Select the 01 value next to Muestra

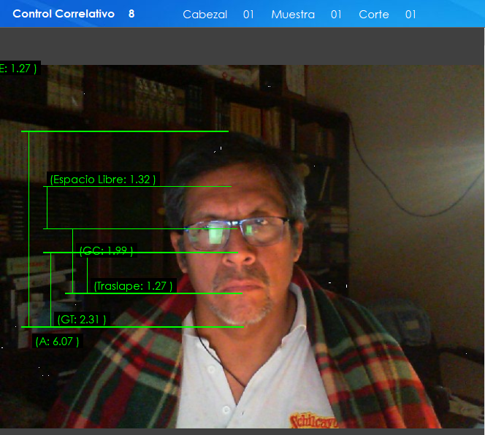pyautogui.click(x=336, y=15)
